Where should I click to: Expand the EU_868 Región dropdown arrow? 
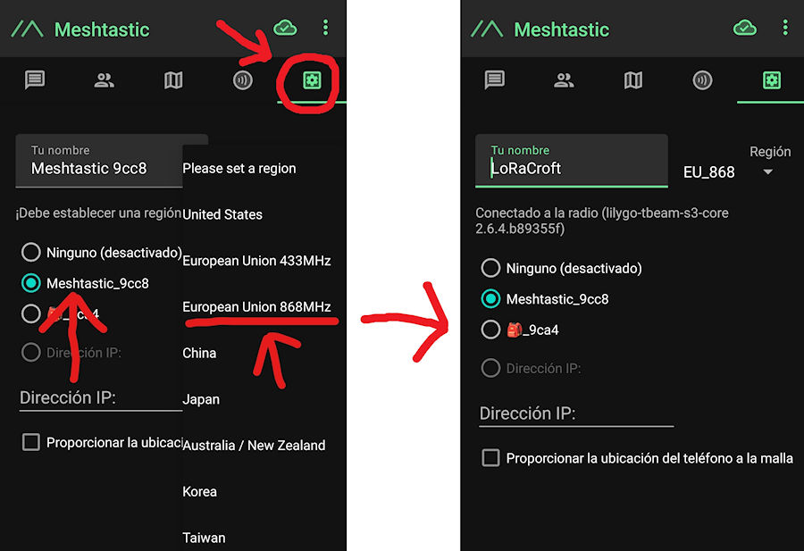pyautogui.click(x=767, y=172)
